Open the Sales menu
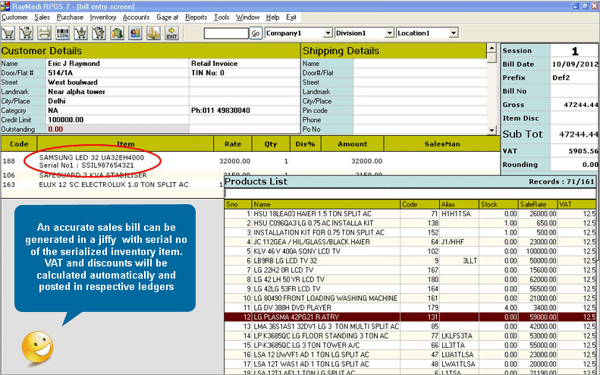The image size is (600, 375). pyautogui.click(x=42, y=17)
